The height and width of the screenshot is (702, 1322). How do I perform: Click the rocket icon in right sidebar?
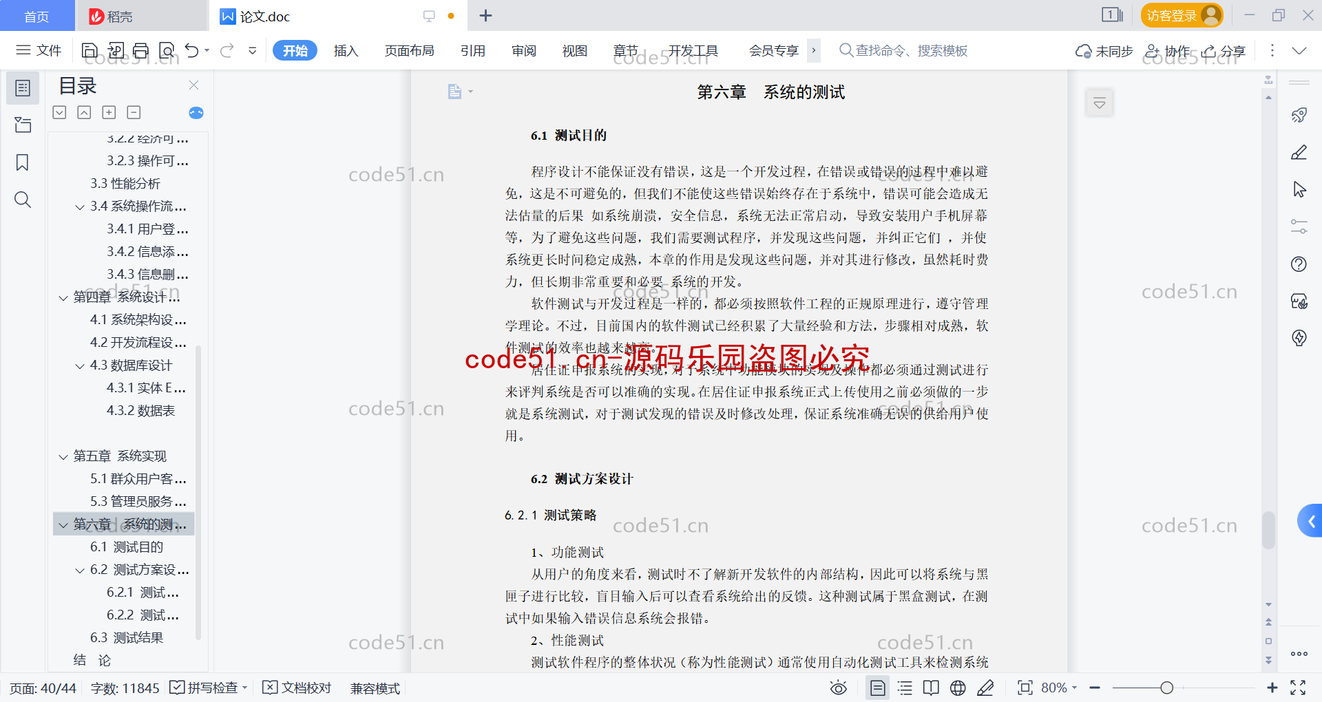point(1299,115)
